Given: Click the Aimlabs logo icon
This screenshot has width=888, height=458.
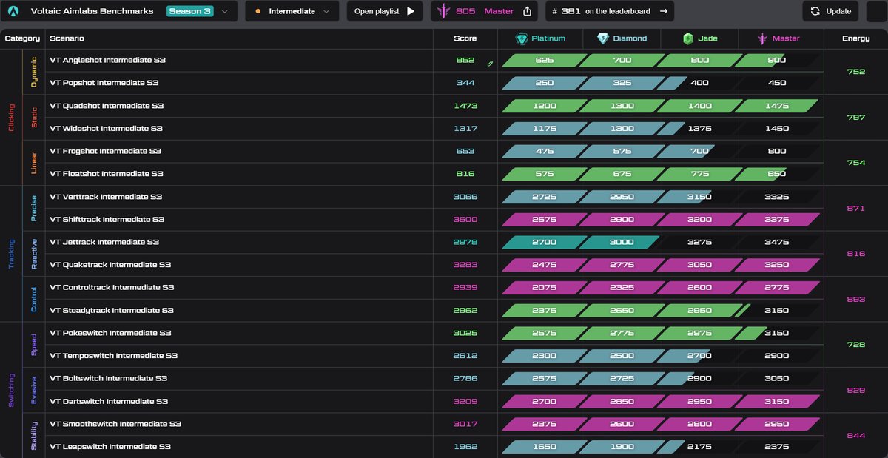Looking at the screenshot, I should (13, 11).
